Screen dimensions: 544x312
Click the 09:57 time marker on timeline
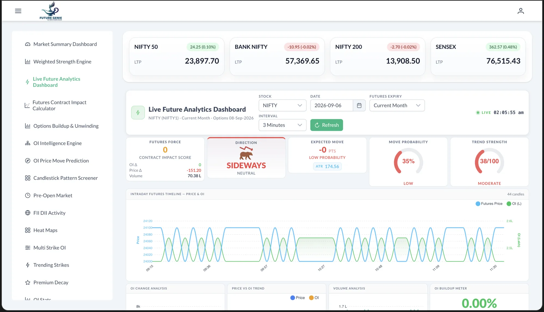pos(264,268)
